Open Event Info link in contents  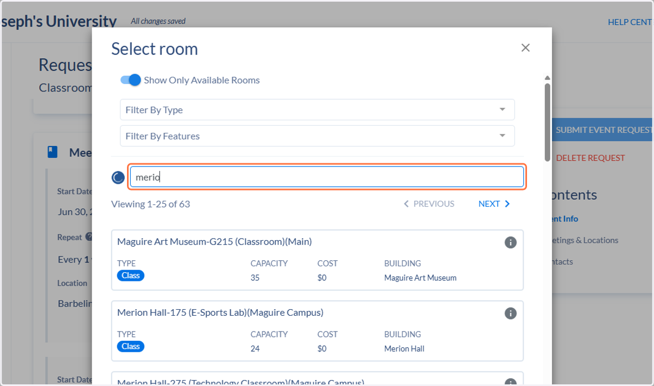565,219
